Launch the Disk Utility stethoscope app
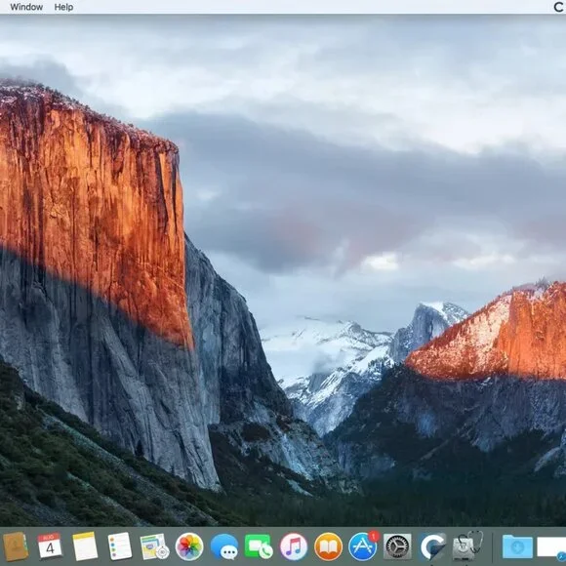Image resolution: width=566 pixels, height=566 pixels. [467, 546]
